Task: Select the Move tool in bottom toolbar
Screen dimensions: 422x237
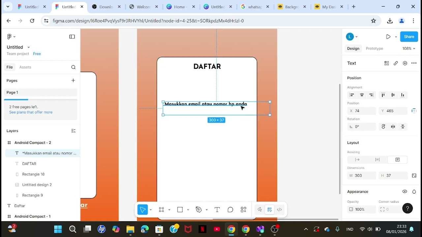Action: [x=142, y=210]
